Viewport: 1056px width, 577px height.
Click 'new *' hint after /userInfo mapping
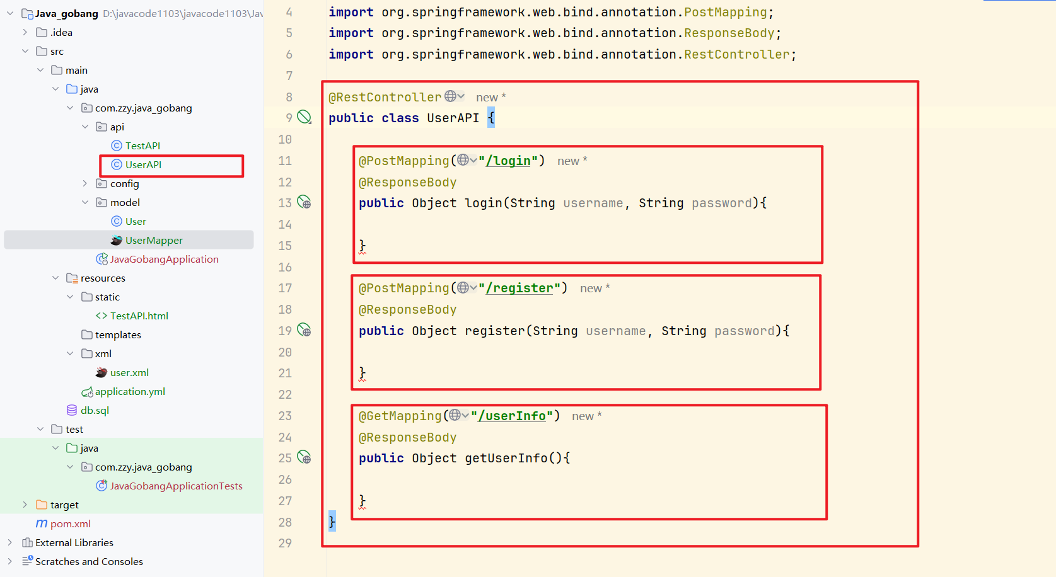[587, 416]
